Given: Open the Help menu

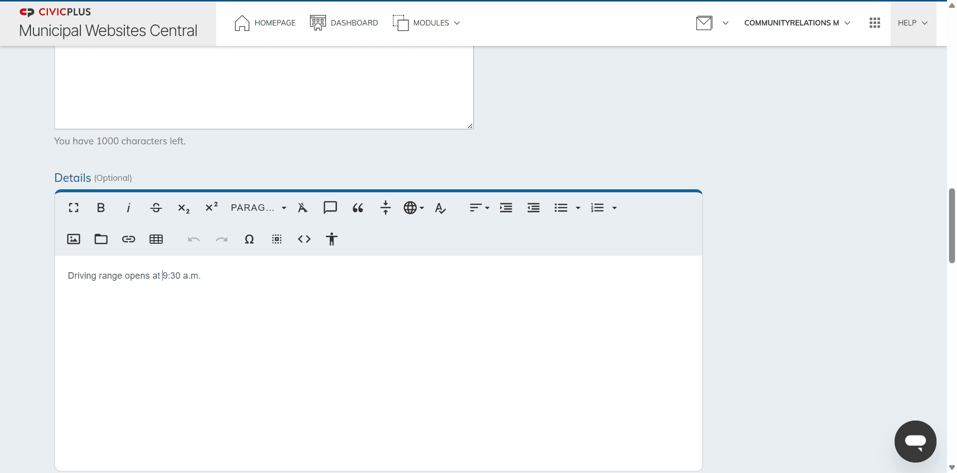Looking at the screenshot, I should click(x=913, y=23).
